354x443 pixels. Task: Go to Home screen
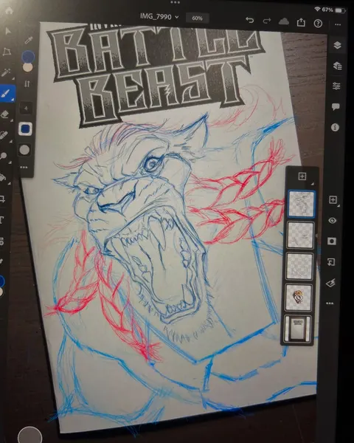(9, 11)
